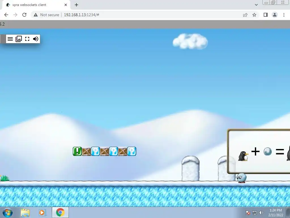The height and width of the screenshot is (218, 290).
Task: Click the first blue question bonus block
Action: click(x=95, y=151)
